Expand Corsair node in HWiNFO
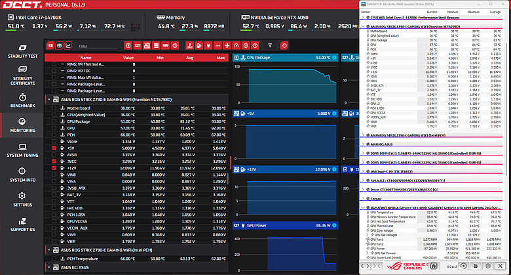Screen dimensions: 511x275 click(x=363, y=199)
